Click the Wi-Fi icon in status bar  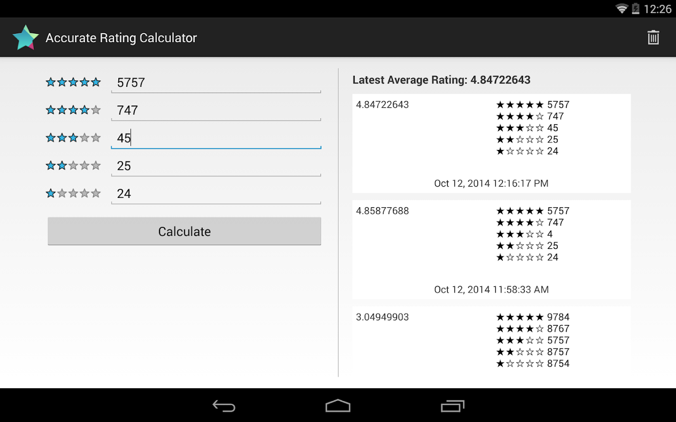[621, 8]
